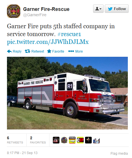
Task: Open the user actions dropdown button
Action: click(x=98, y=9)
